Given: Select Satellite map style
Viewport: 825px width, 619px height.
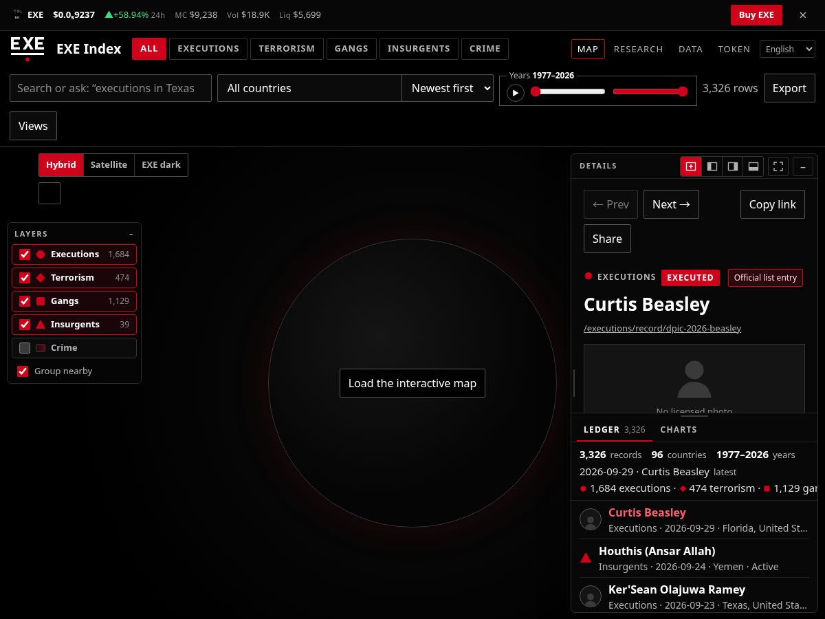Looking at the screenshot, I should (109, 165).
